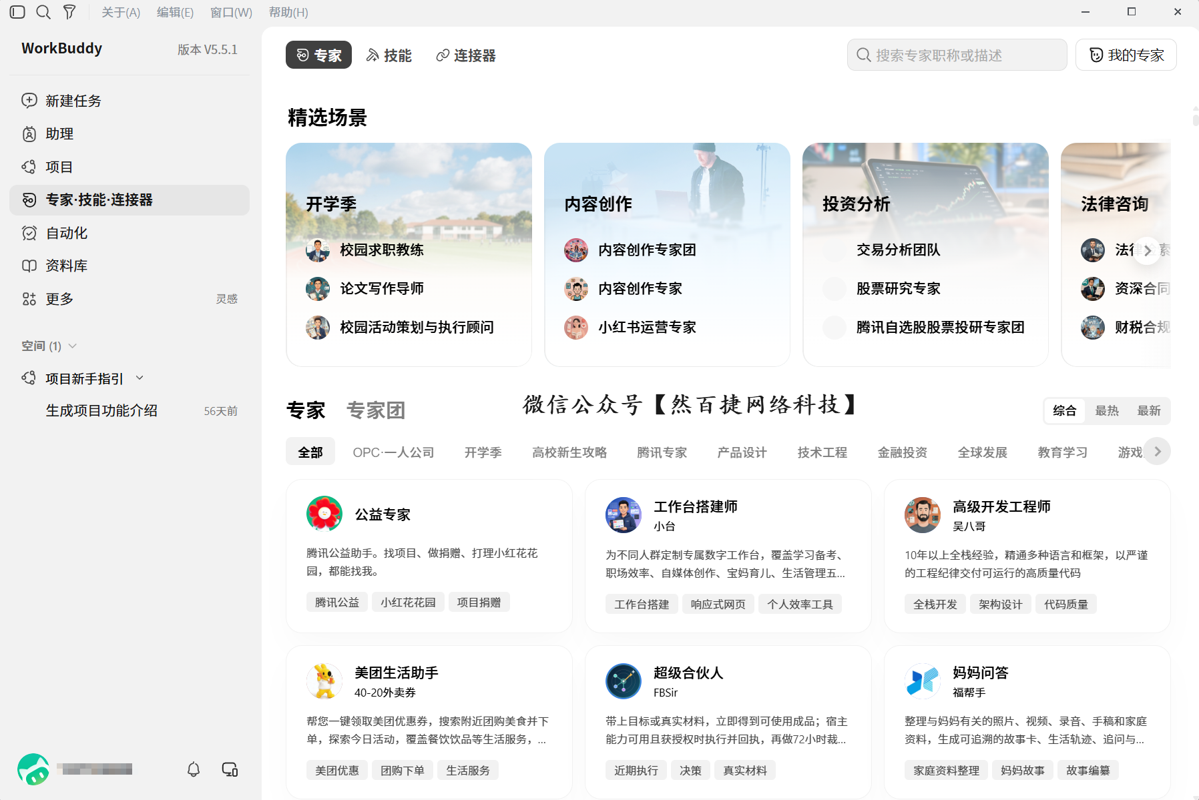Filter by 开学季 category

pos(483,452)
